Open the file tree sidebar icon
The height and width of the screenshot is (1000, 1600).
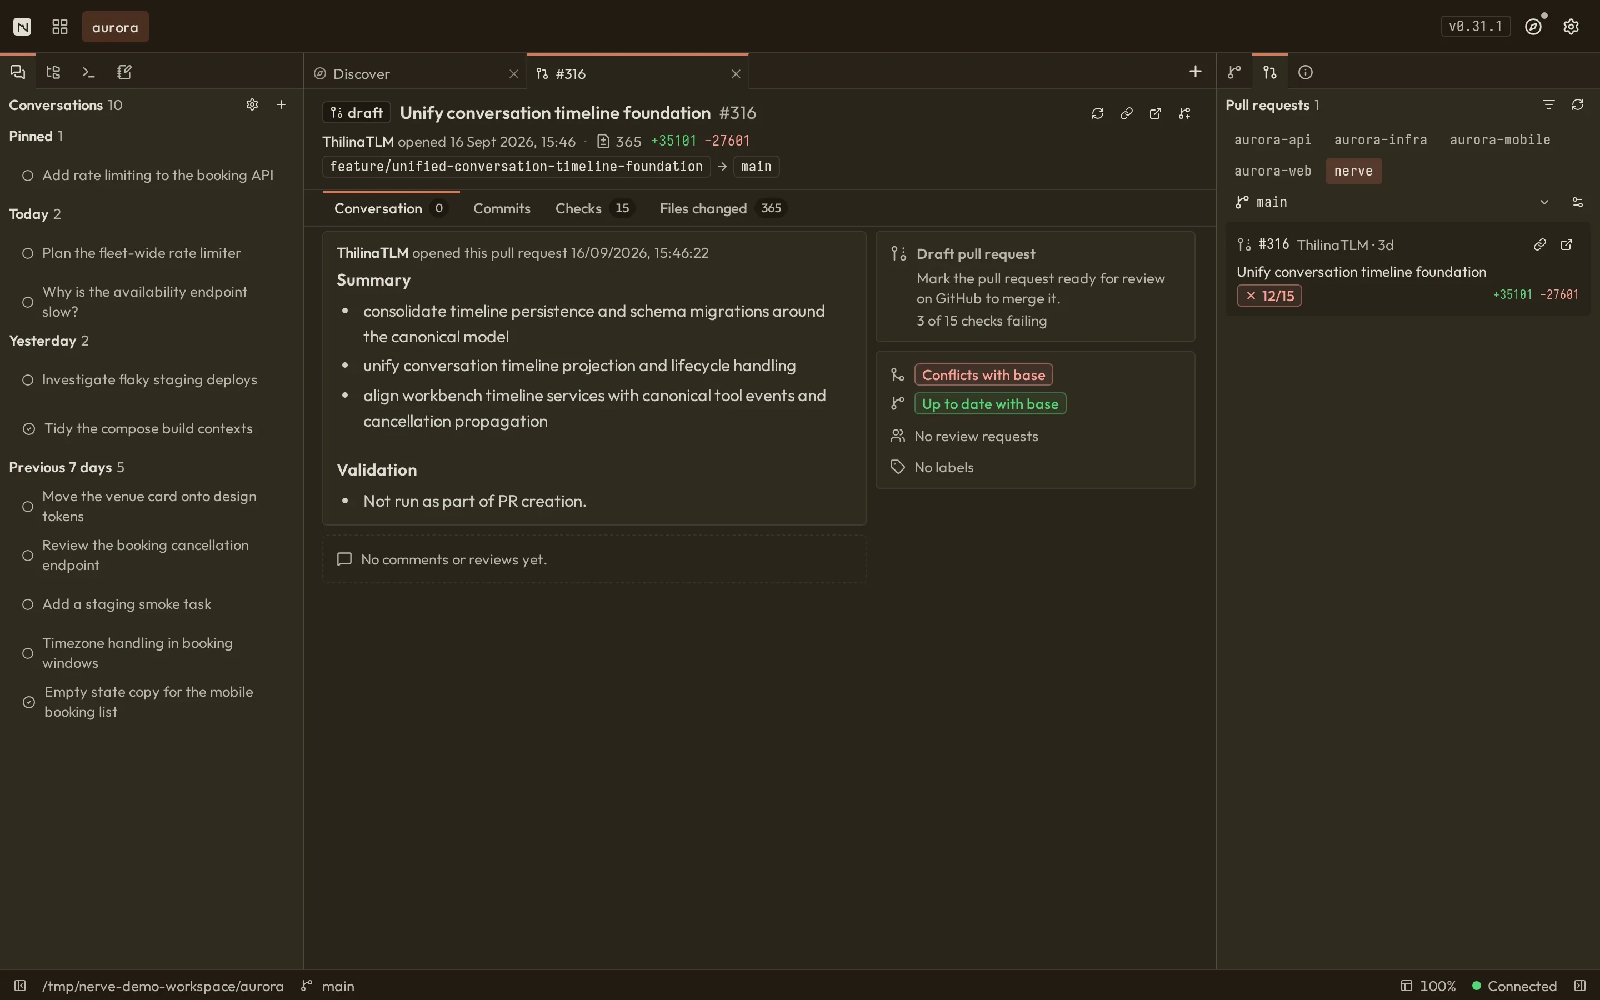[53, 72]
